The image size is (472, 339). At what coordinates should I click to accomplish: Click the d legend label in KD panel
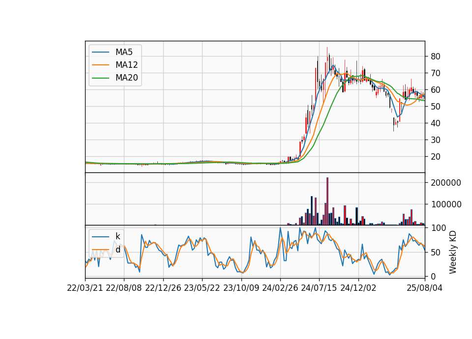(118, 250)
